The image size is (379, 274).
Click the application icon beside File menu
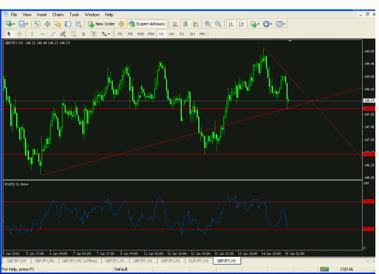5,15
